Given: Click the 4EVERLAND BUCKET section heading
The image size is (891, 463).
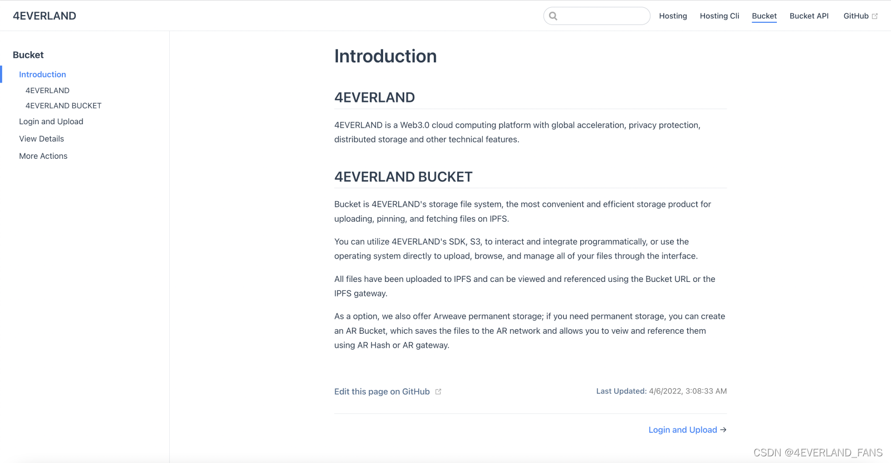Looking at the screenshot, I should click(403, 177).
